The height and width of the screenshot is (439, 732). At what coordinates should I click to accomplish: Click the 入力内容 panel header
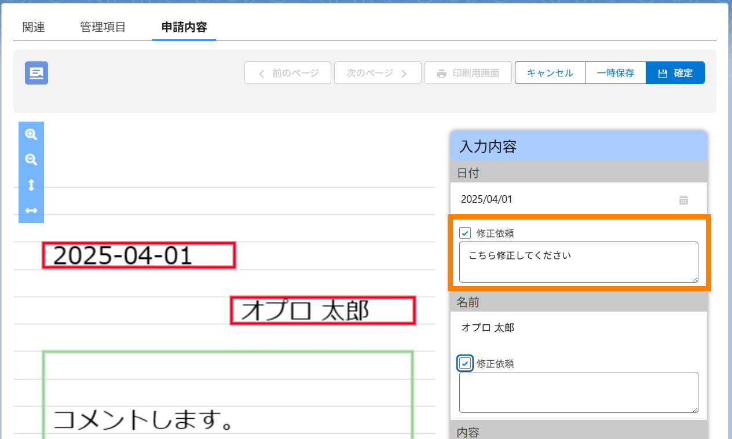pyautogui.click(x=579, y=146)
